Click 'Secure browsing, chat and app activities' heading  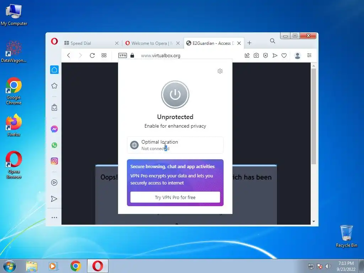click(172, 166)
